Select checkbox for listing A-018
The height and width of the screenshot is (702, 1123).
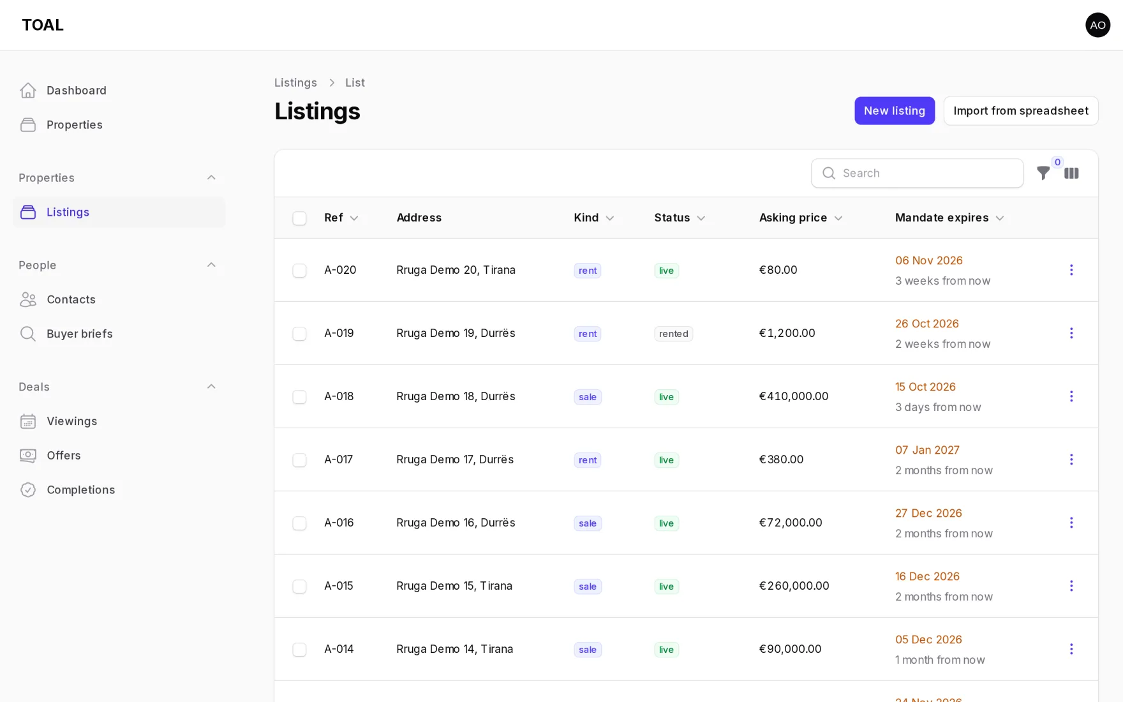tap(299, 397)
